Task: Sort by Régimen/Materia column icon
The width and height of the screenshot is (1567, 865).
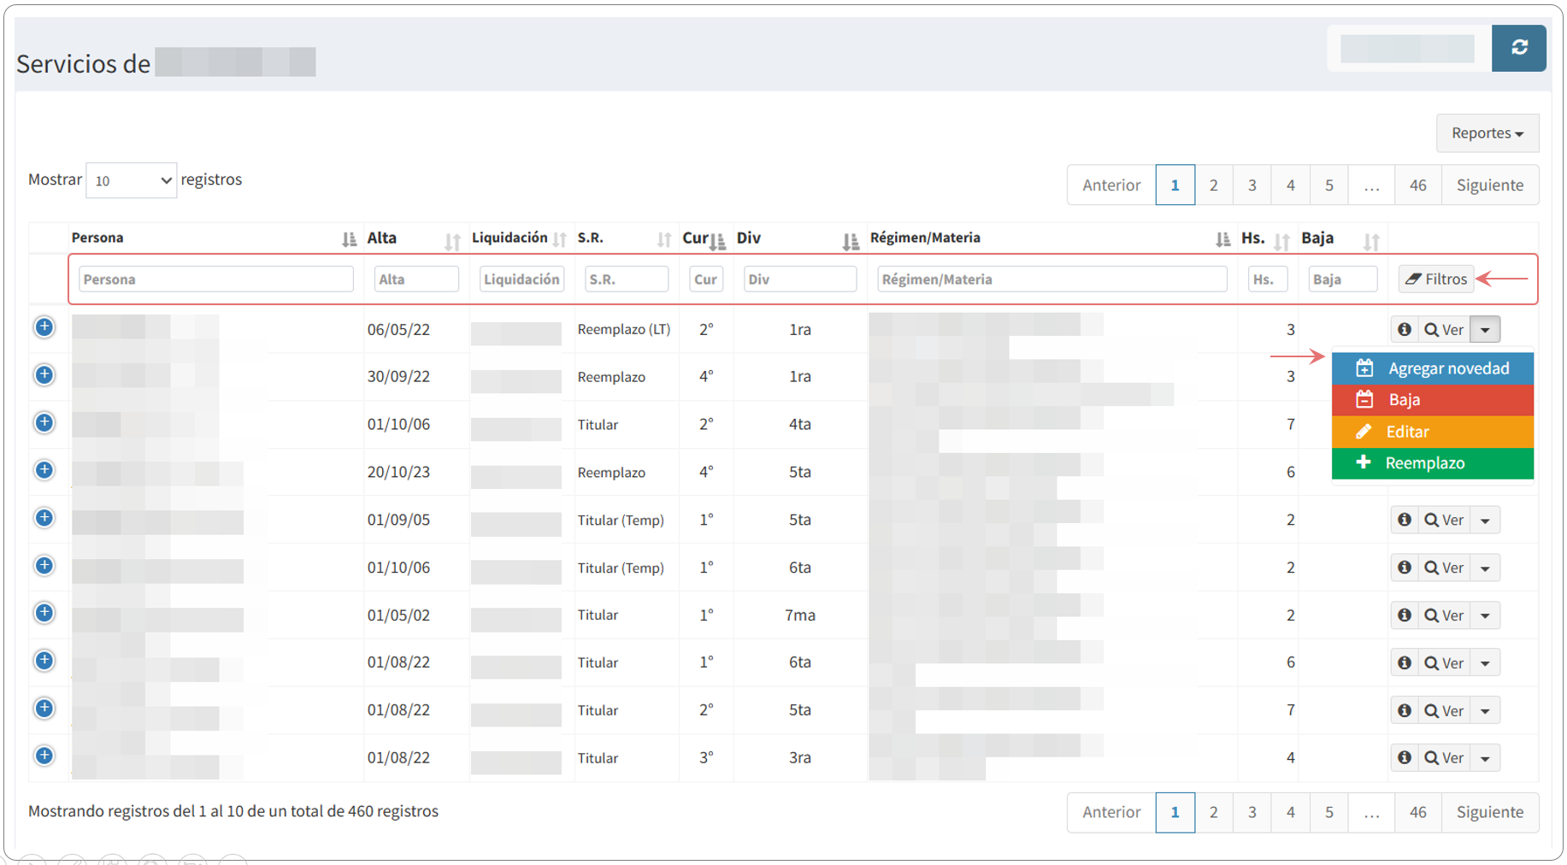Action: pos(1222,239)
